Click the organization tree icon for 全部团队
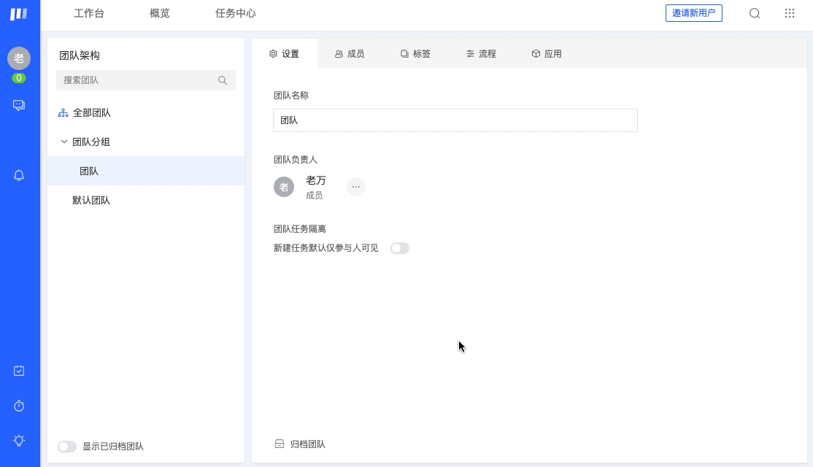 pyautogui.click(x=63, y=113)
